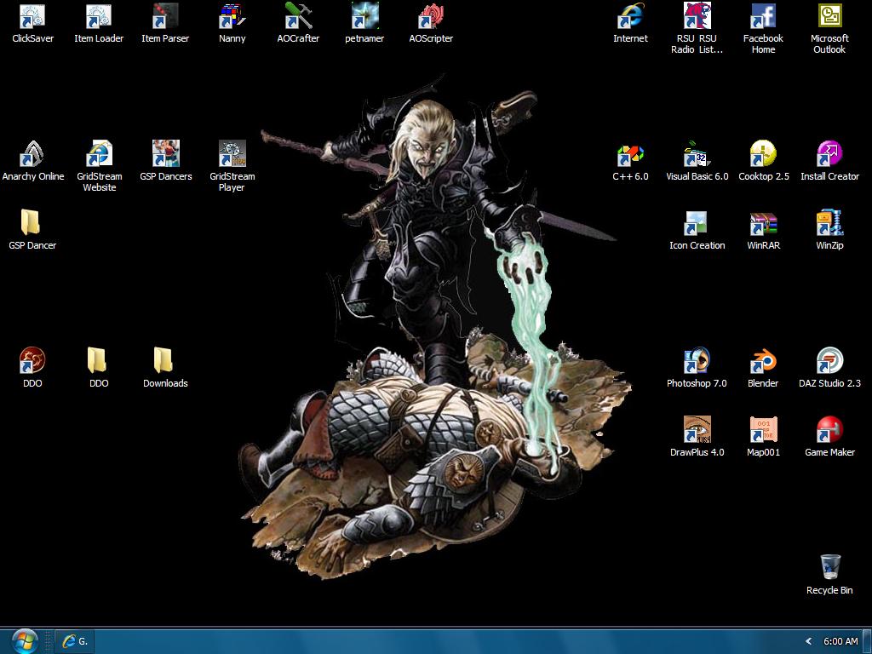Select the Recycle Bin icon
Image resolution: width=872 pixels, height=654 pixels.
point(829,568)
